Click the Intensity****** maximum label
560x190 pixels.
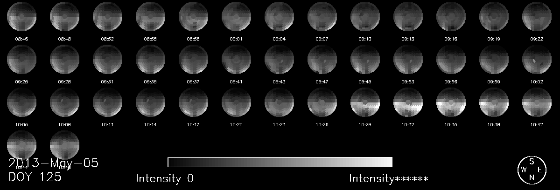coord(389,178)
